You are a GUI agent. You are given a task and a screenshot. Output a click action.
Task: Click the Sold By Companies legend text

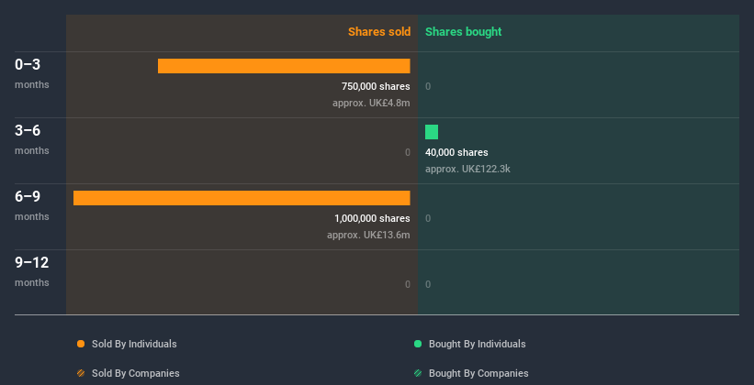tap(136, 373)
